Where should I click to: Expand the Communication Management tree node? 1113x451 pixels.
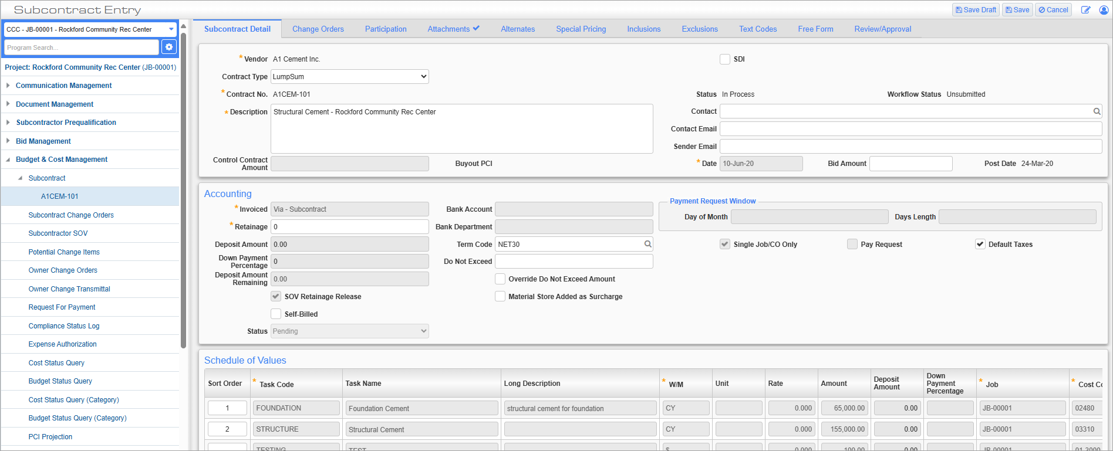click(x=8, y=86)
